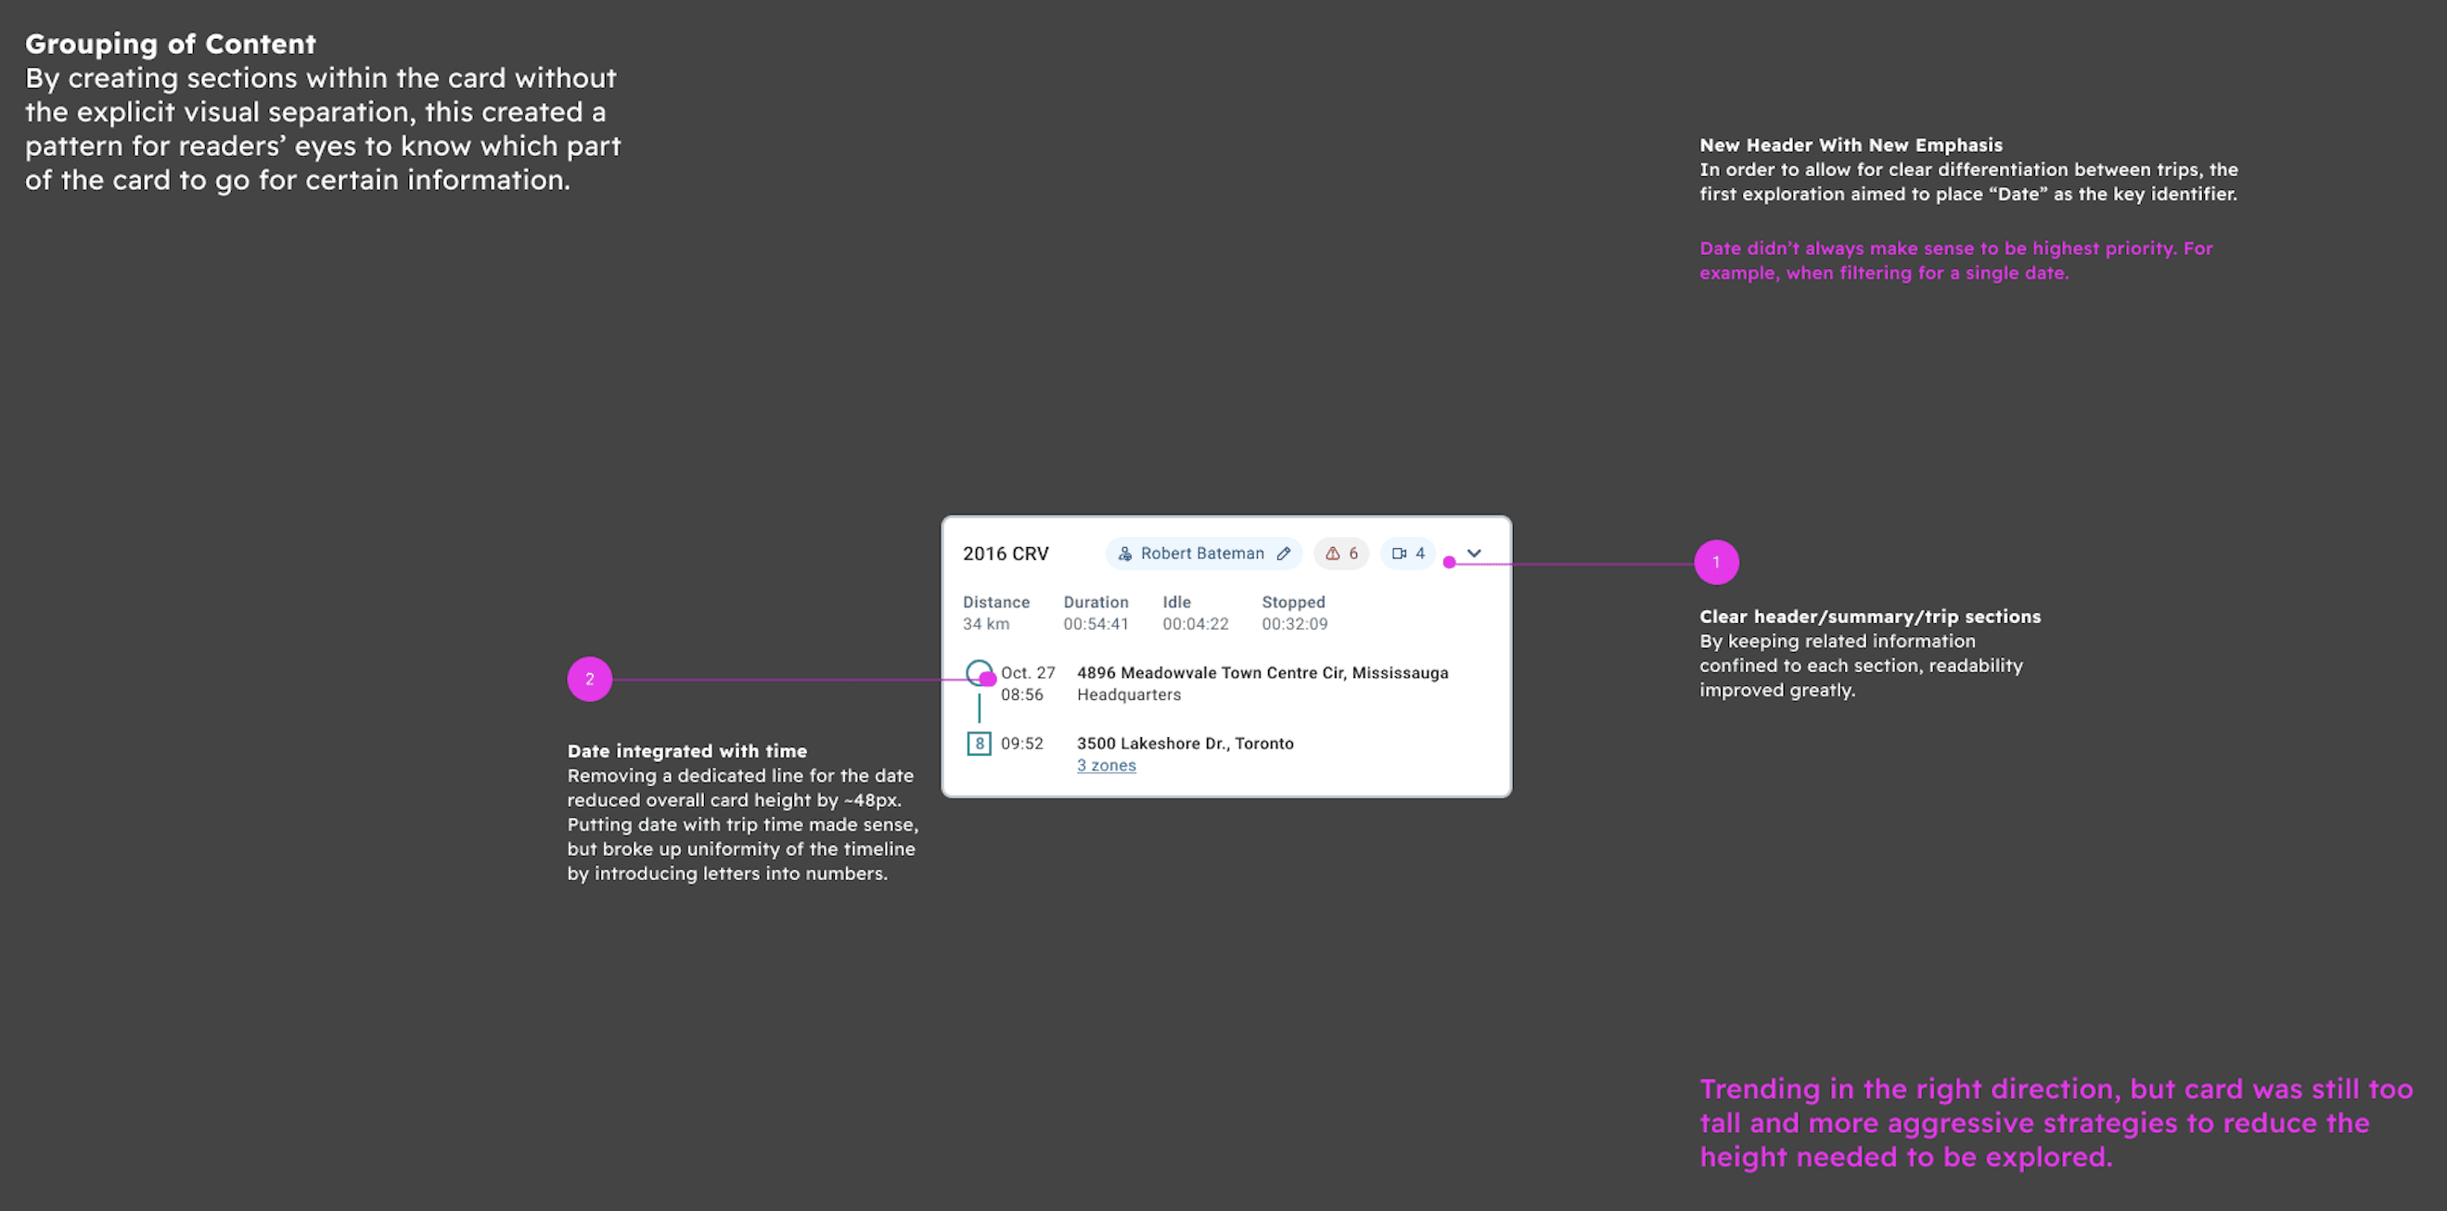The width and height of the screenshot is (2447, 1211).
Task: Click the pencil edit icon beside Robert Bateman
Action: [x=1284, y=554]
